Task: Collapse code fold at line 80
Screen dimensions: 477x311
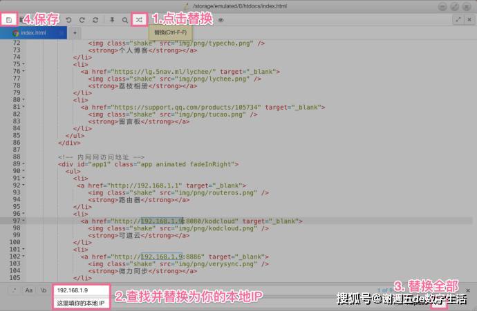Action: (x=24, y=99)
